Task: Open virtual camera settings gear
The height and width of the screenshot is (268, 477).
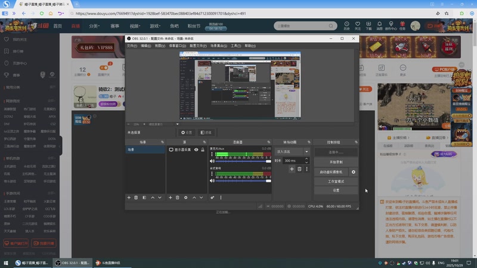Action: tap(354, 172)
